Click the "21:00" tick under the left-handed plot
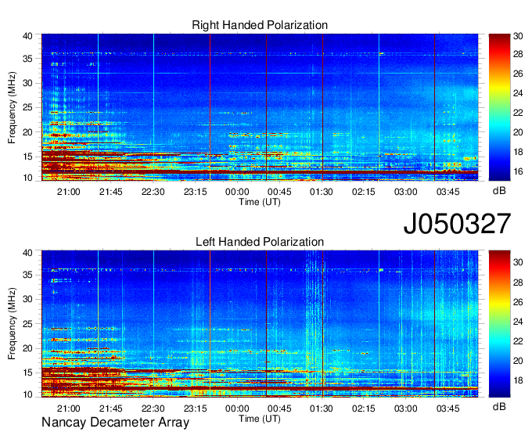The width and height of the screenshot is (532, 432). (69, 409)
